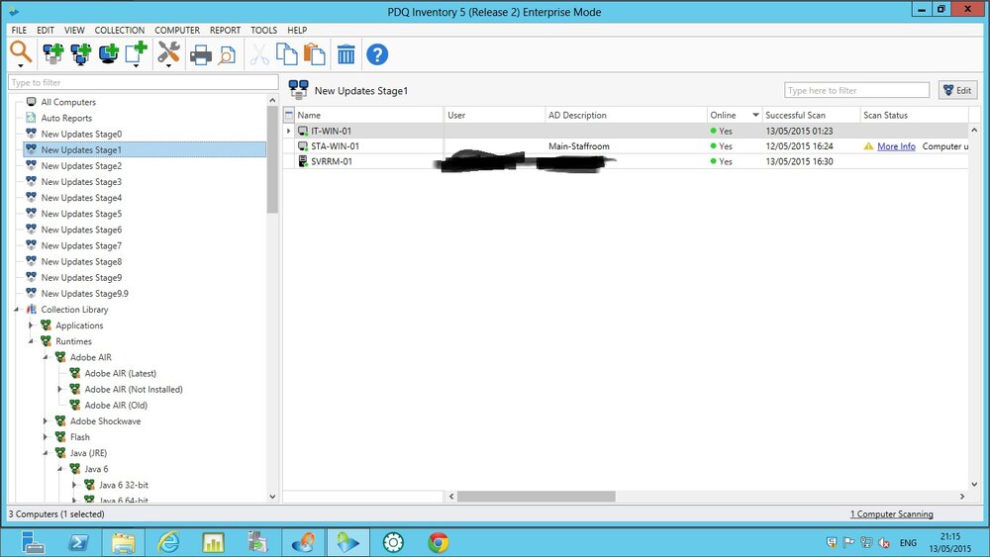Open the COMPUTER menu
Image resolution: width=990 pixels, height=557 pixels.
(177, 30)
